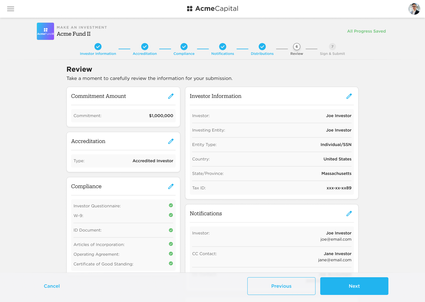
Task: Click the Review heading
Action: [x=79, y=69]
